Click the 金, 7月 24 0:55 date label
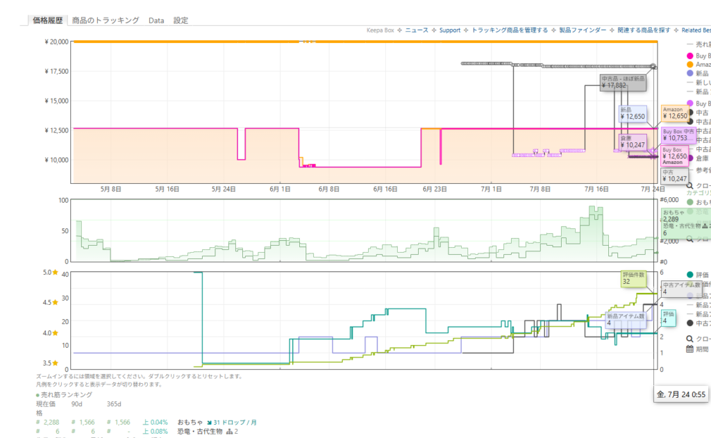The width and height of the screenshot is (711, 438). pyautogui.click(x=681, y=394)
